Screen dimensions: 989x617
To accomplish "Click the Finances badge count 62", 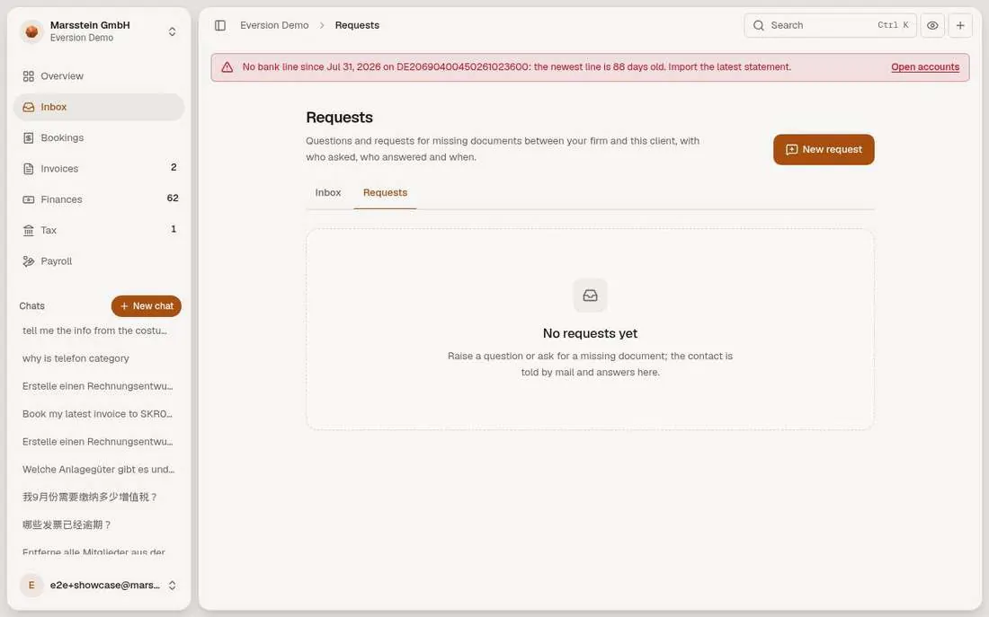I will tap(173, 198).
